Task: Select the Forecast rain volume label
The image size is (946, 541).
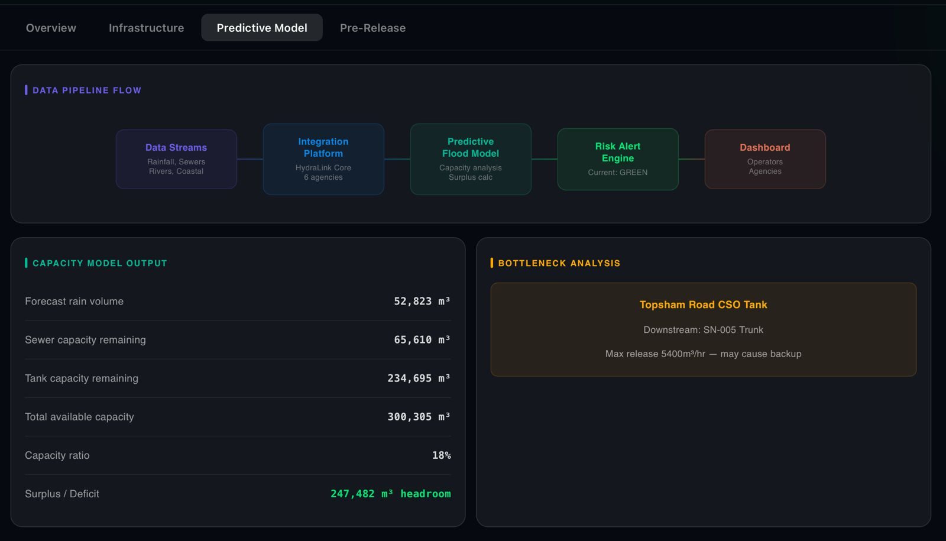Action: (74, 302)
